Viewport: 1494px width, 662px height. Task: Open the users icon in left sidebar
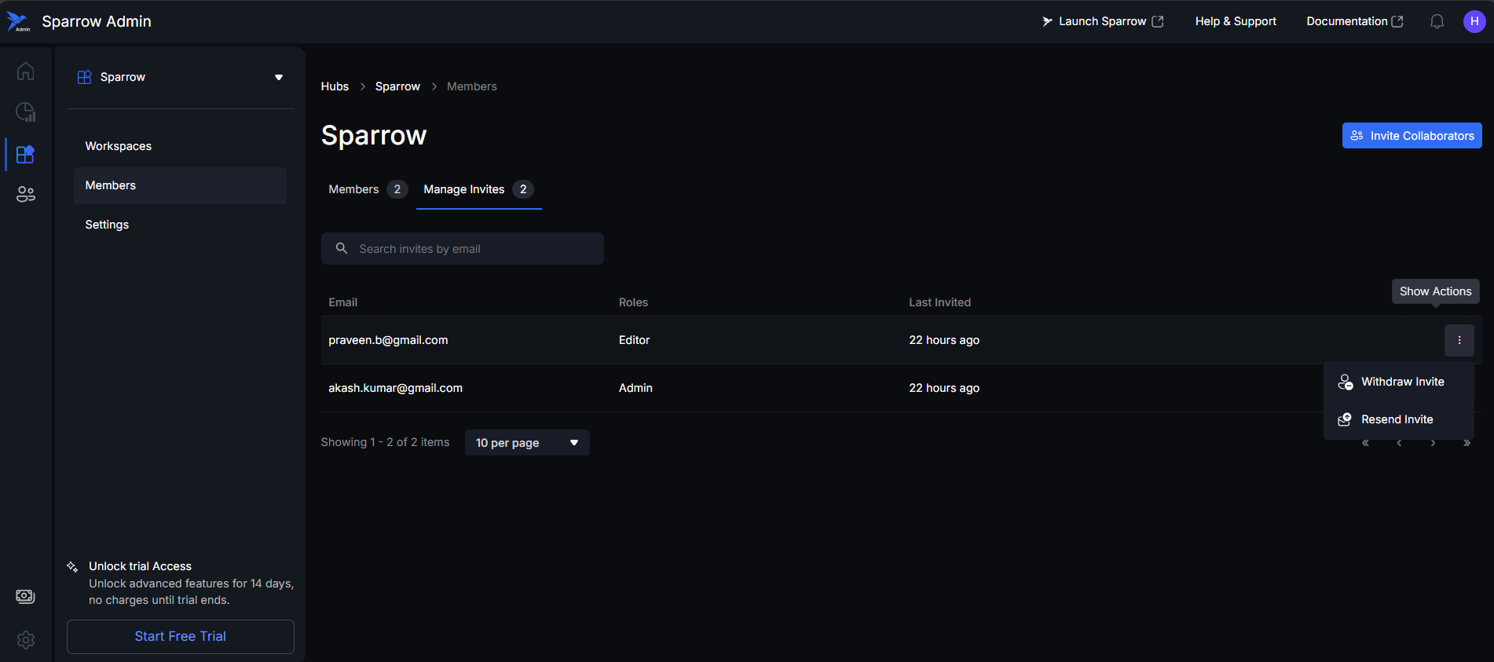(26, 195)
